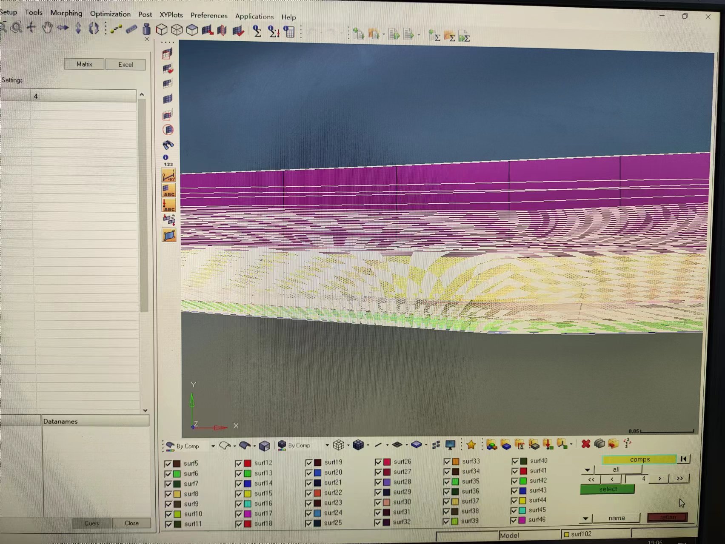The height and width of the screenshot is (544, 725).
Task: Toggle the surf40 checkbox
Action: click(x=515, y=461)
